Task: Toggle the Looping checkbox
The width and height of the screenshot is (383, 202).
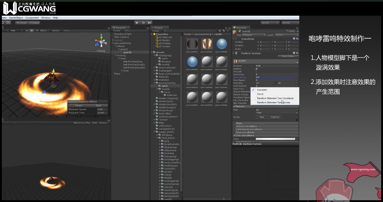Action: (257, 69)
